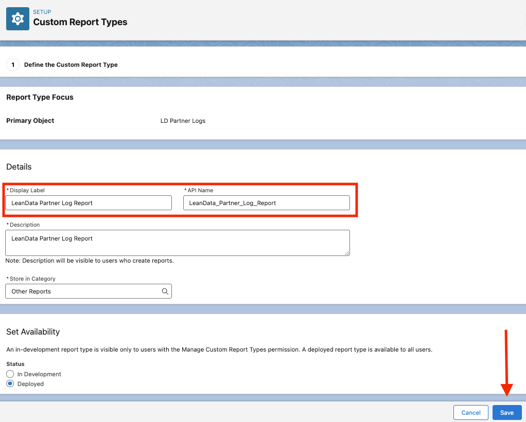526x422 pixels.
Task: Click the 'Report Type Focus' section heading
Action: (x=40, y=97)
